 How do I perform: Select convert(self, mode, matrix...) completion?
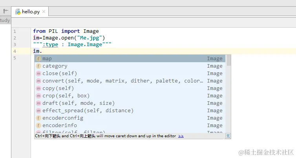click(x=130, y=81)
